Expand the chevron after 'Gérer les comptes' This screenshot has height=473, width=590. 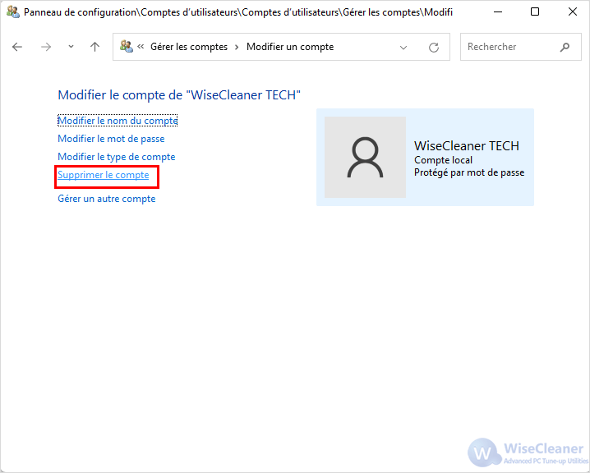(x=237, y=48)
